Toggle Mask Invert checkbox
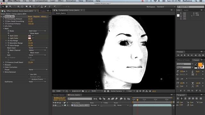 coord(29,53)
